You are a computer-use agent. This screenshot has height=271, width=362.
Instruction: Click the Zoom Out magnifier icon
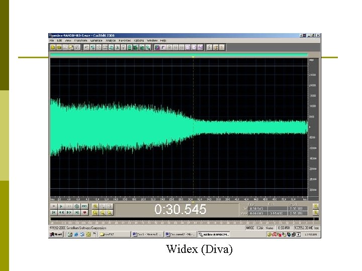[103, 206]
